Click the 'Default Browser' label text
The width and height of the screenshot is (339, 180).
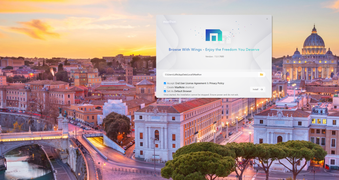(183, 91)
